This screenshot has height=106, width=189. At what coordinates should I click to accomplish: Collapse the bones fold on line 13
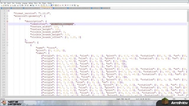click(x=7, y=42)
